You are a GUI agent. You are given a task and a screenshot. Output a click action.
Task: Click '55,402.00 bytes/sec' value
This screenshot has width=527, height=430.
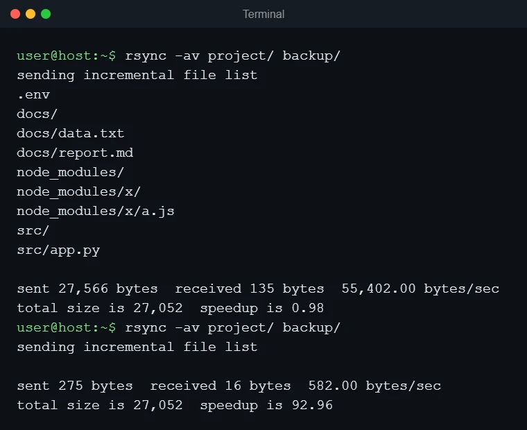(x=420, y=289)
